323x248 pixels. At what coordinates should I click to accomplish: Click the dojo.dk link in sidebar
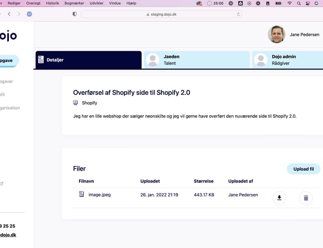click(8, 235)
